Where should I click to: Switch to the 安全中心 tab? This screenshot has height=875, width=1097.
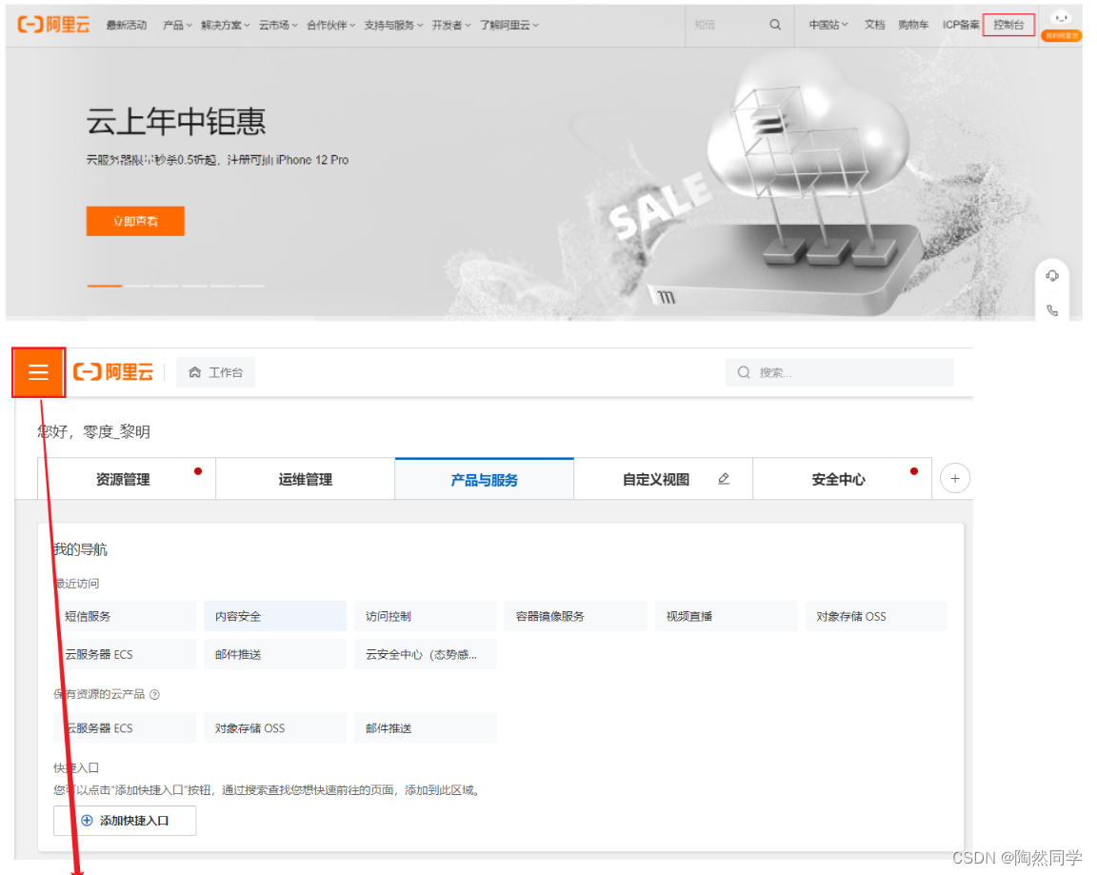pos(843,479)
